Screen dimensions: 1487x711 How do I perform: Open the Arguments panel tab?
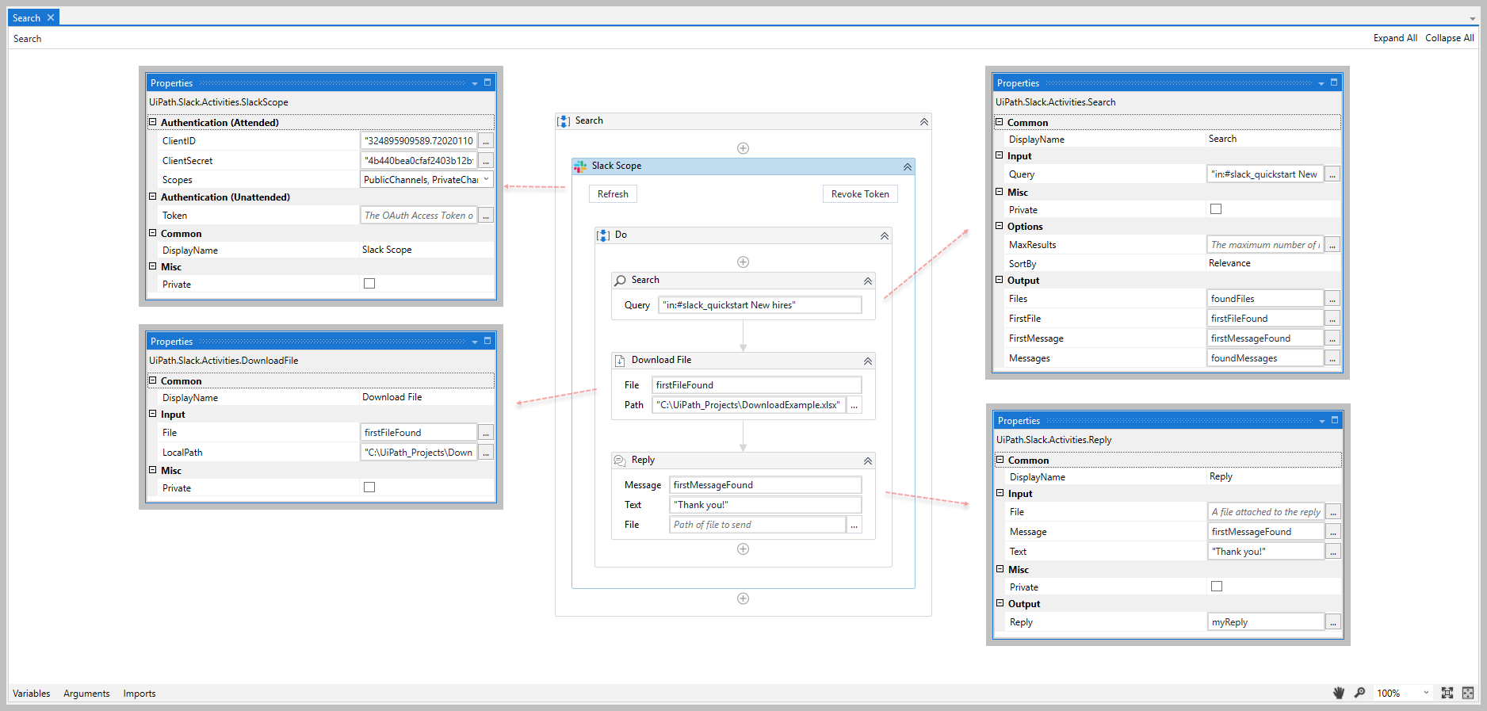(x=86, y=694)
